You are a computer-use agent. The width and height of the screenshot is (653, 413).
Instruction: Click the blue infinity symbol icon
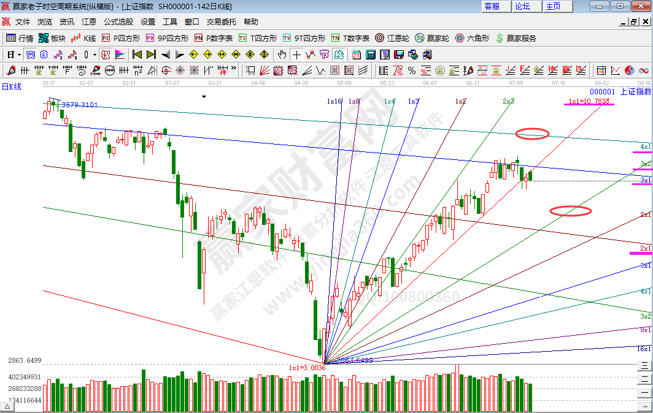point(644,70)
